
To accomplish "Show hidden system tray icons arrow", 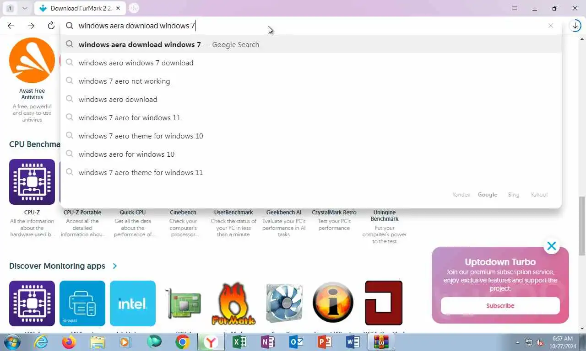I will tap(518, 342).
